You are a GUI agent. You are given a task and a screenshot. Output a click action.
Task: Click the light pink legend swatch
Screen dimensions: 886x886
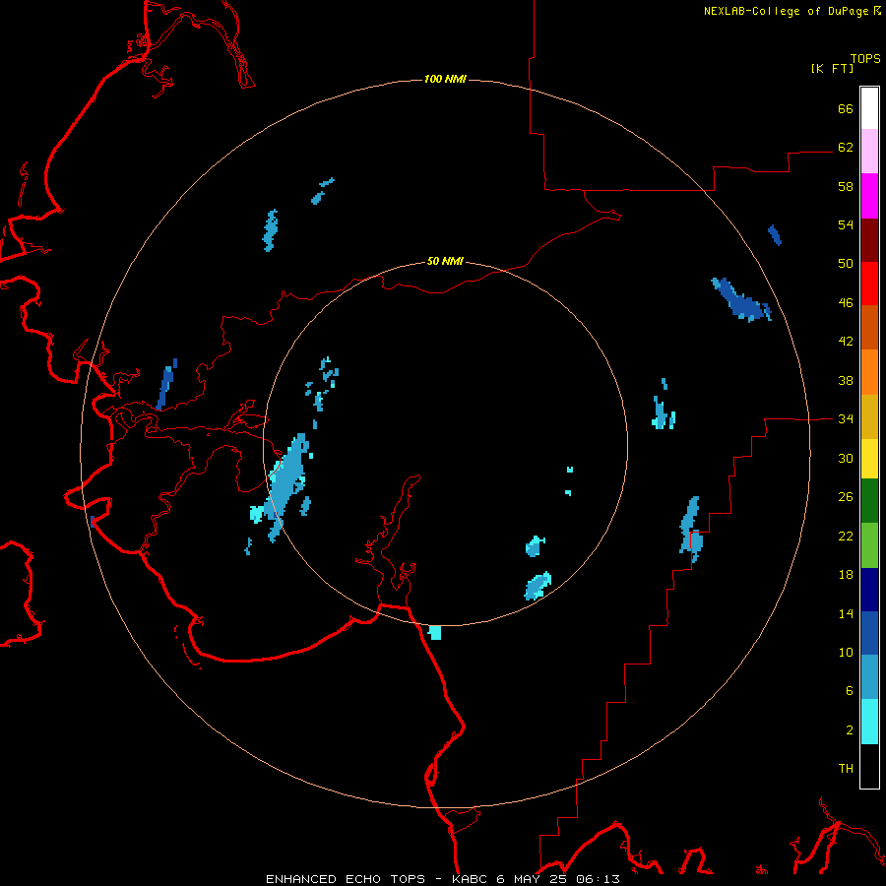pyautogui.click(x=869, y=151)
